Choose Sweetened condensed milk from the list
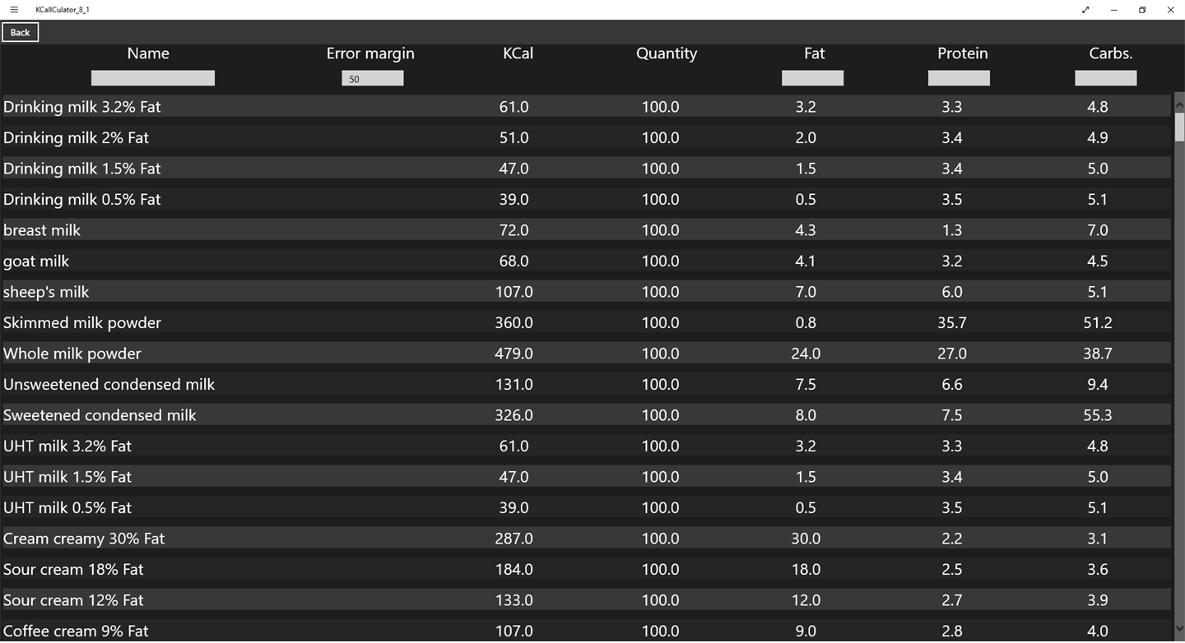Screen dimensions: 1185x643 click(586, 415)
